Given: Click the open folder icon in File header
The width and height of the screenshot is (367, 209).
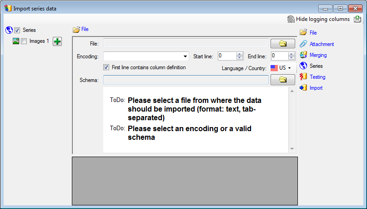Looking at the screenshot, I should point(76,30).
